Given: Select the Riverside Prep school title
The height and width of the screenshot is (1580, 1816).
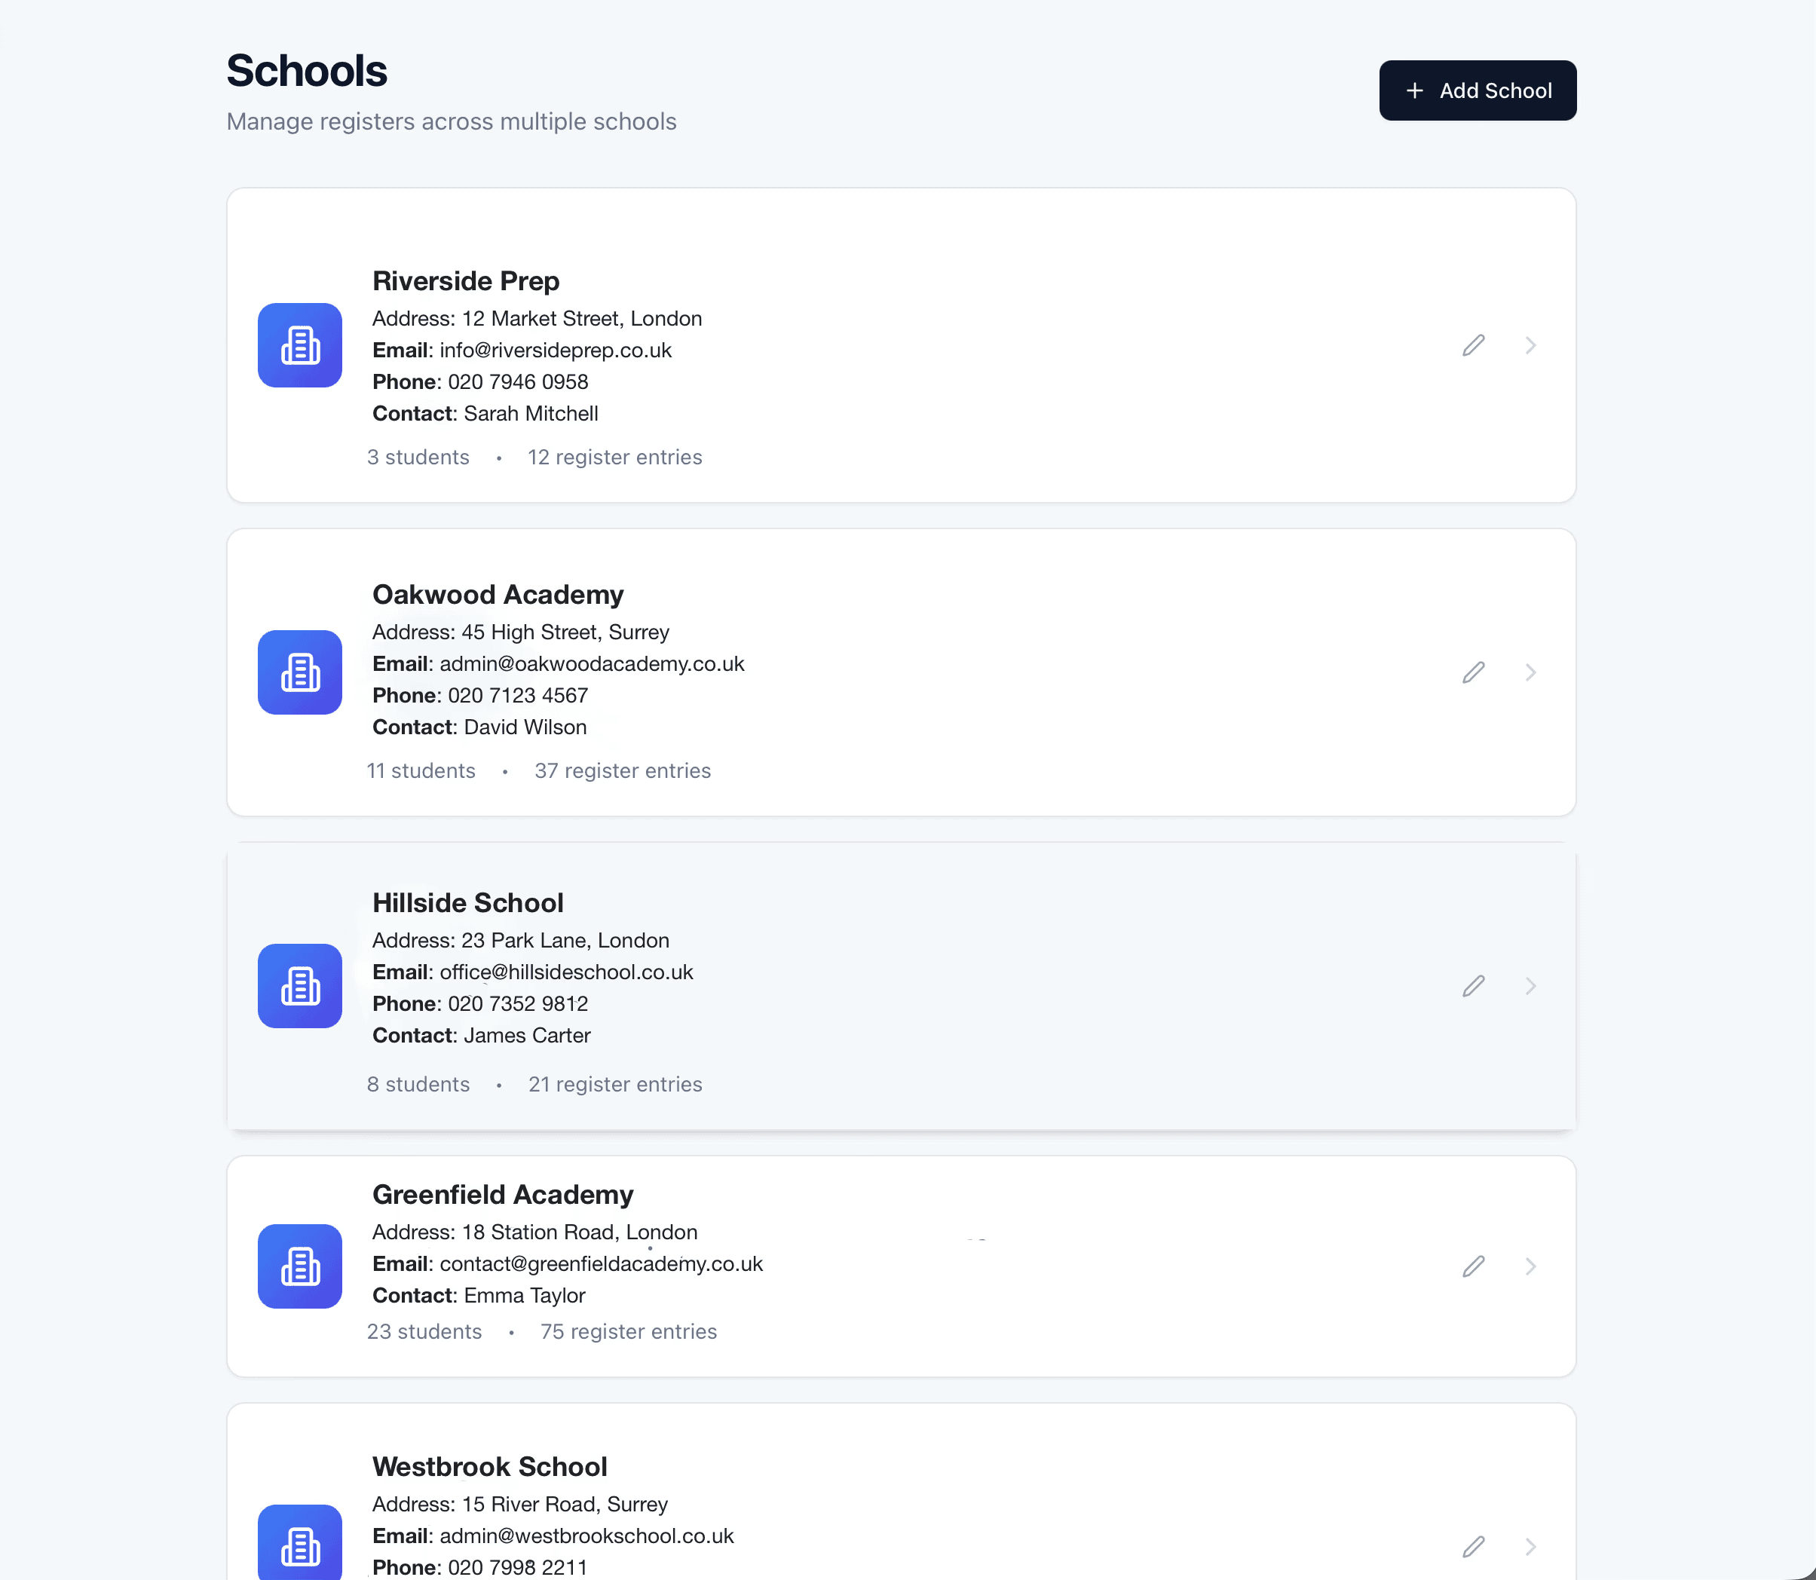Looking at the screenshot, I should 465,281.
